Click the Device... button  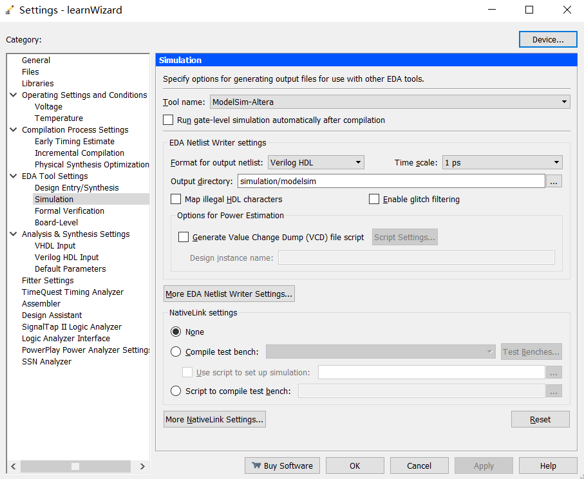pyautogui.click(x=548, y=39)
